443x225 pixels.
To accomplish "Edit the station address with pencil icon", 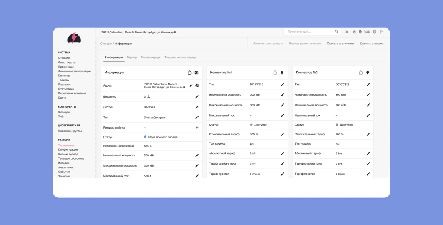I will (191, 85).
